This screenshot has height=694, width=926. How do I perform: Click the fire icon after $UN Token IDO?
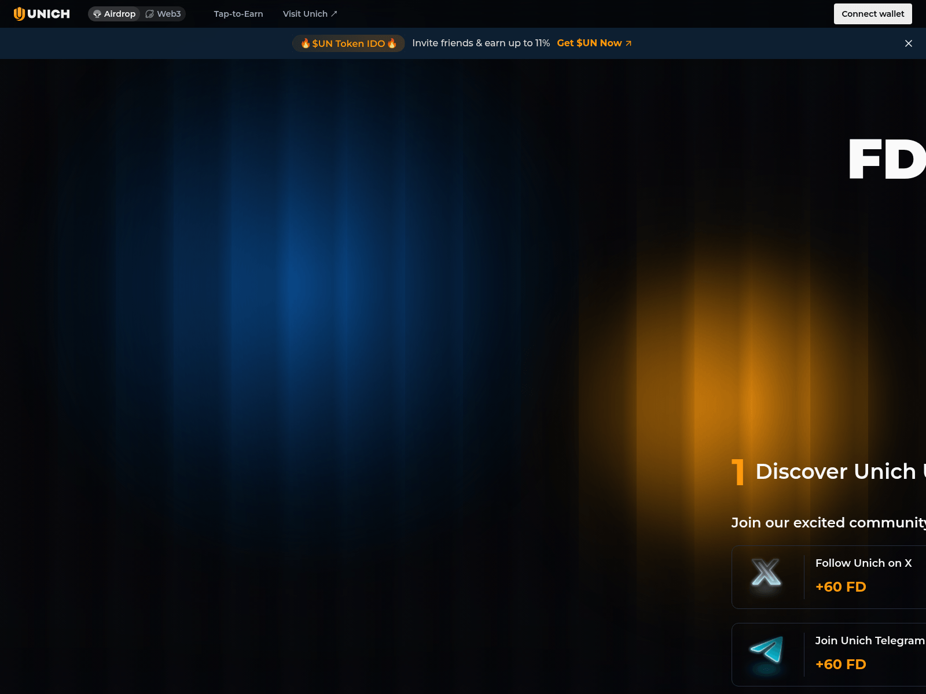point(392,43)
